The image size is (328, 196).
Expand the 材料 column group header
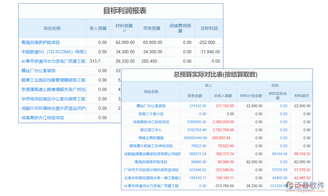(275, 86)
